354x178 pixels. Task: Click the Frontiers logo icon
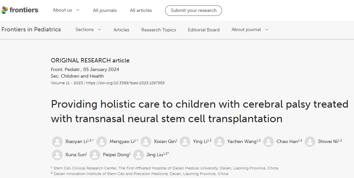pyautogui.click(x=5, y=10)
